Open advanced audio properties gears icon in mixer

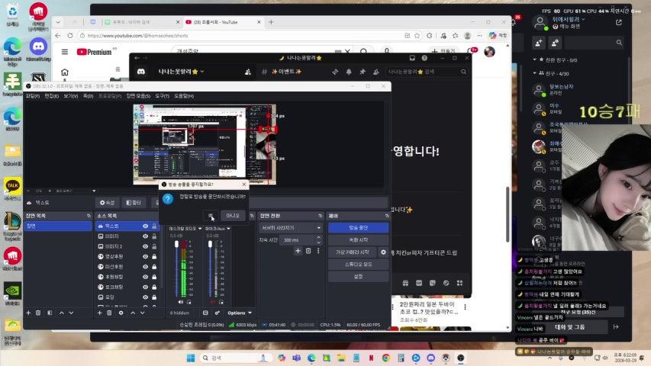(218, 313)
